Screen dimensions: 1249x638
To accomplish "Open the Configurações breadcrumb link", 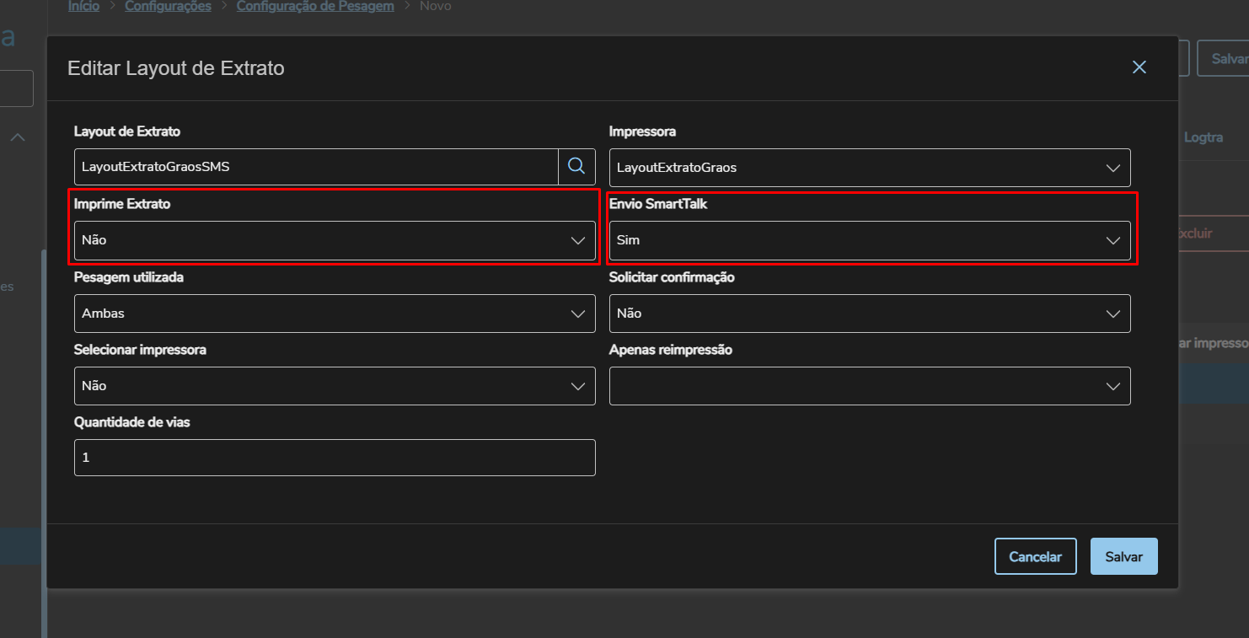I will [x=168, y=6].
